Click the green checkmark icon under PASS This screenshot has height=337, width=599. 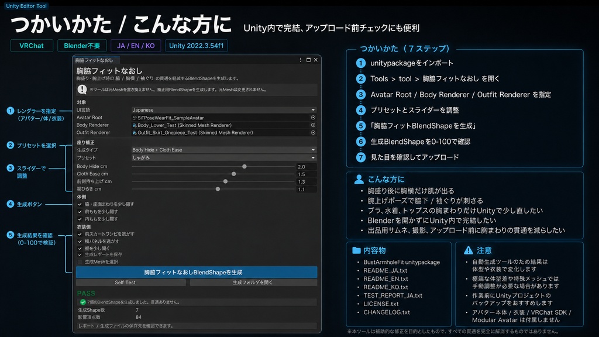tap(82, 302)
